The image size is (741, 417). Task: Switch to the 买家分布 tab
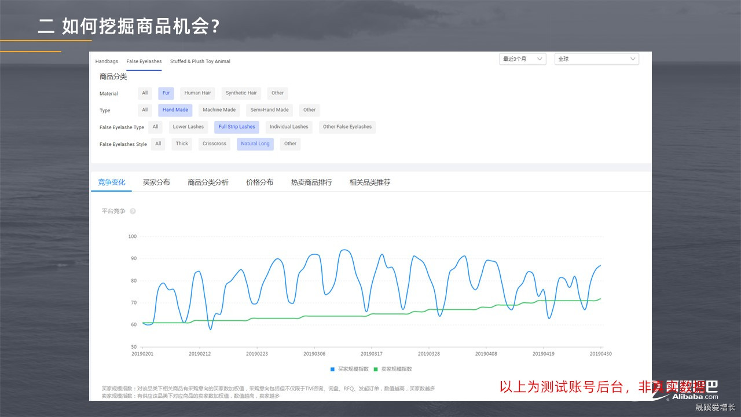point(156,182)
